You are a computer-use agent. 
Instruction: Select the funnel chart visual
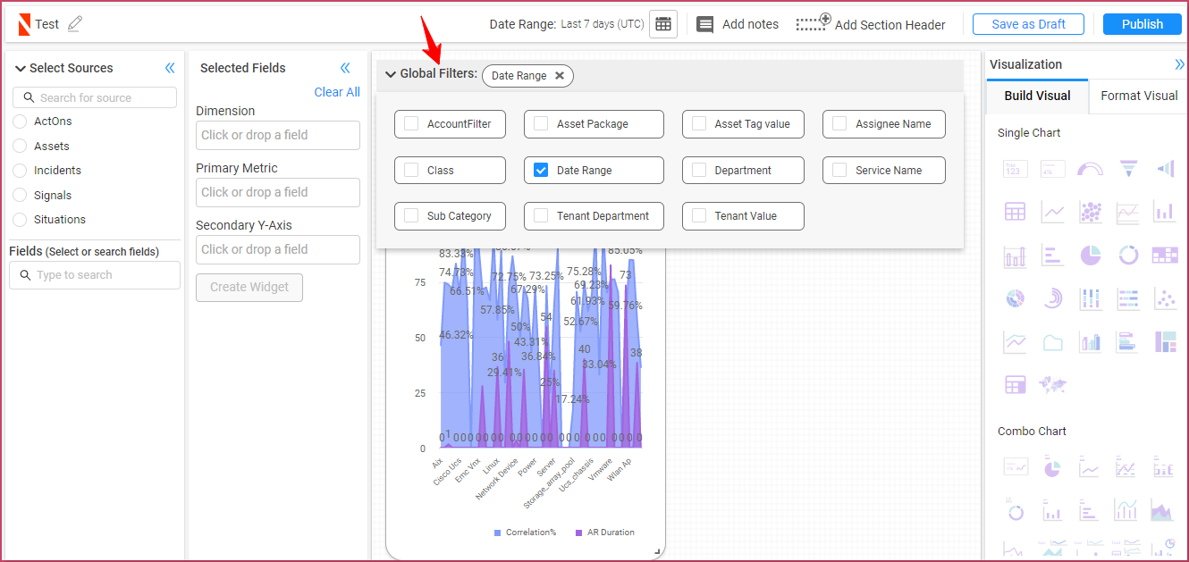[1128, 169]
